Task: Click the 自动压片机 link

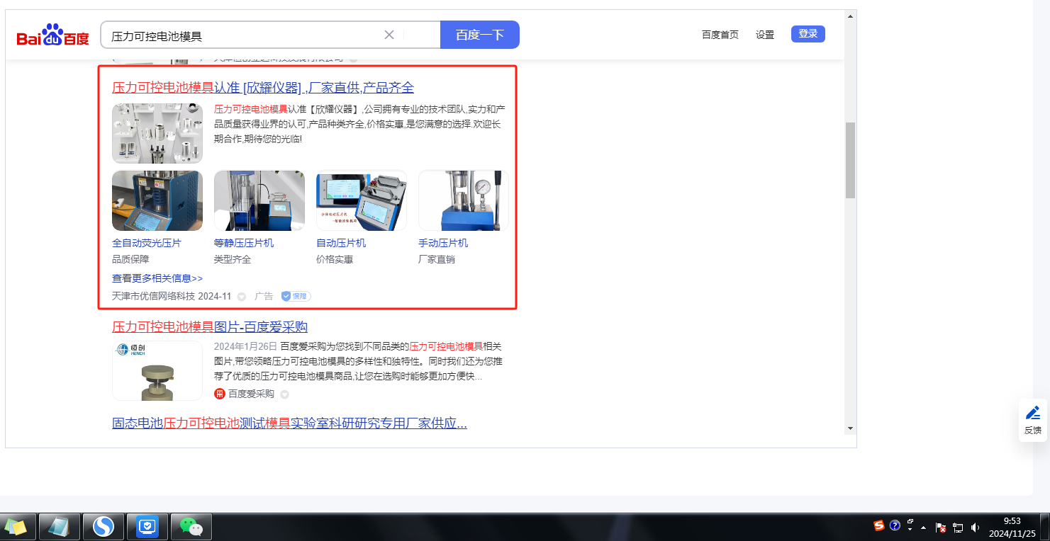Action: (341, 243)
